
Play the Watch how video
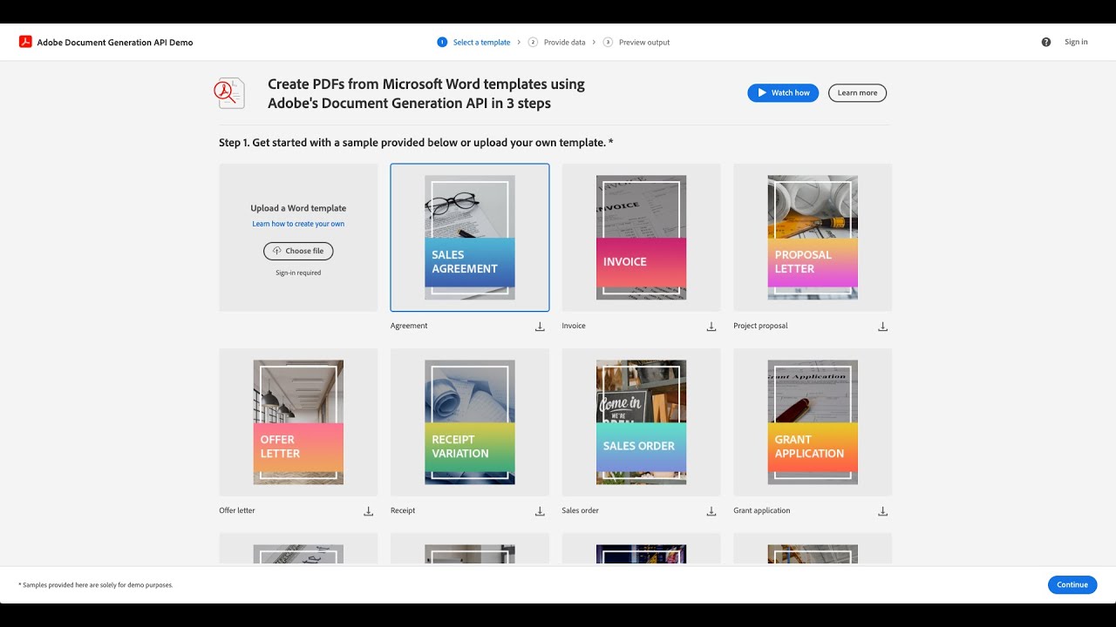pos(783,93)
